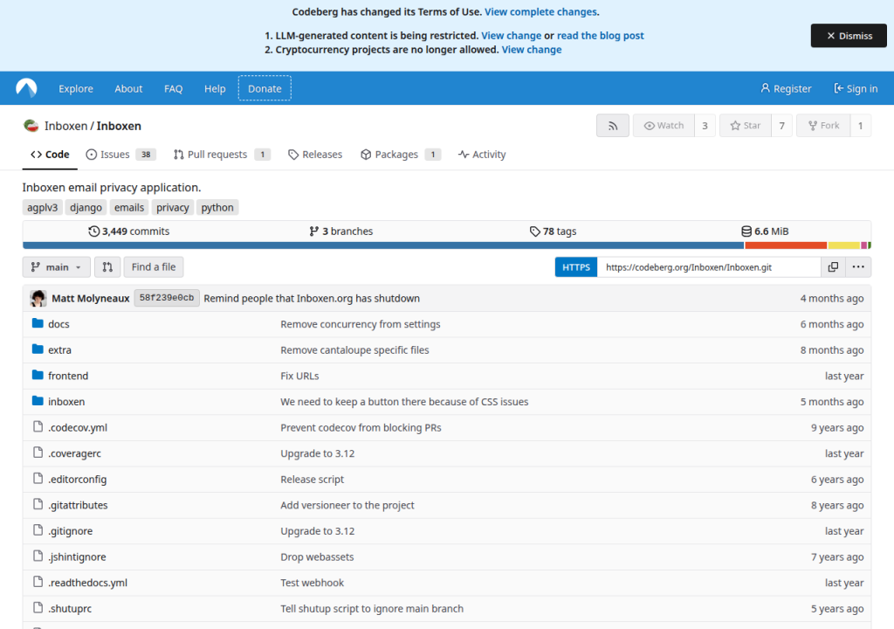Screen dimensions: 894x629
Task: Click the Donate button
Action: 265,88
